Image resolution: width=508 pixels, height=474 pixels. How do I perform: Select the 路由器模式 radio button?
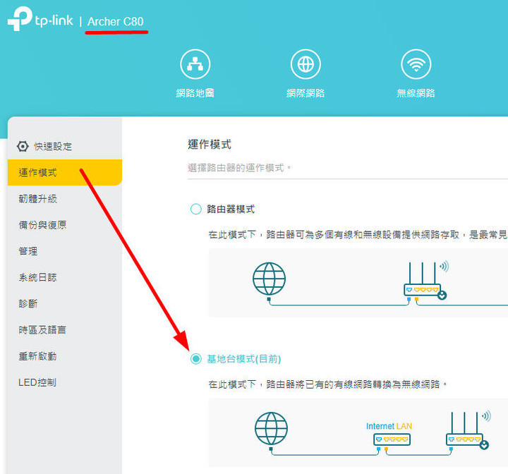[x=195, y=209]
